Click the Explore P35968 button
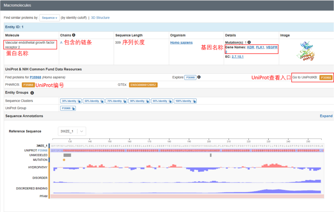 click(190, 77)
